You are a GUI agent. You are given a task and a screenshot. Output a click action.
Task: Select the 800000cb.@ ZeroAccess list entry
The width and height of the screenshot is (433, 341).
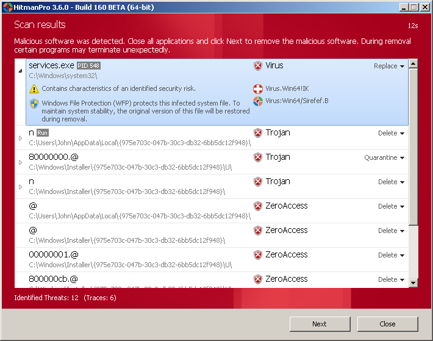(x=122, y=280)
